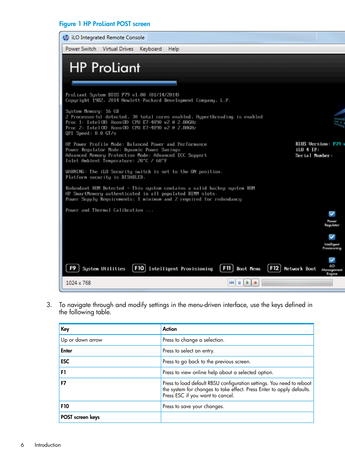Viewport: 345px width, 459px height.
Task: Click the skip-to-start playback button
Action: click(231, 283)
